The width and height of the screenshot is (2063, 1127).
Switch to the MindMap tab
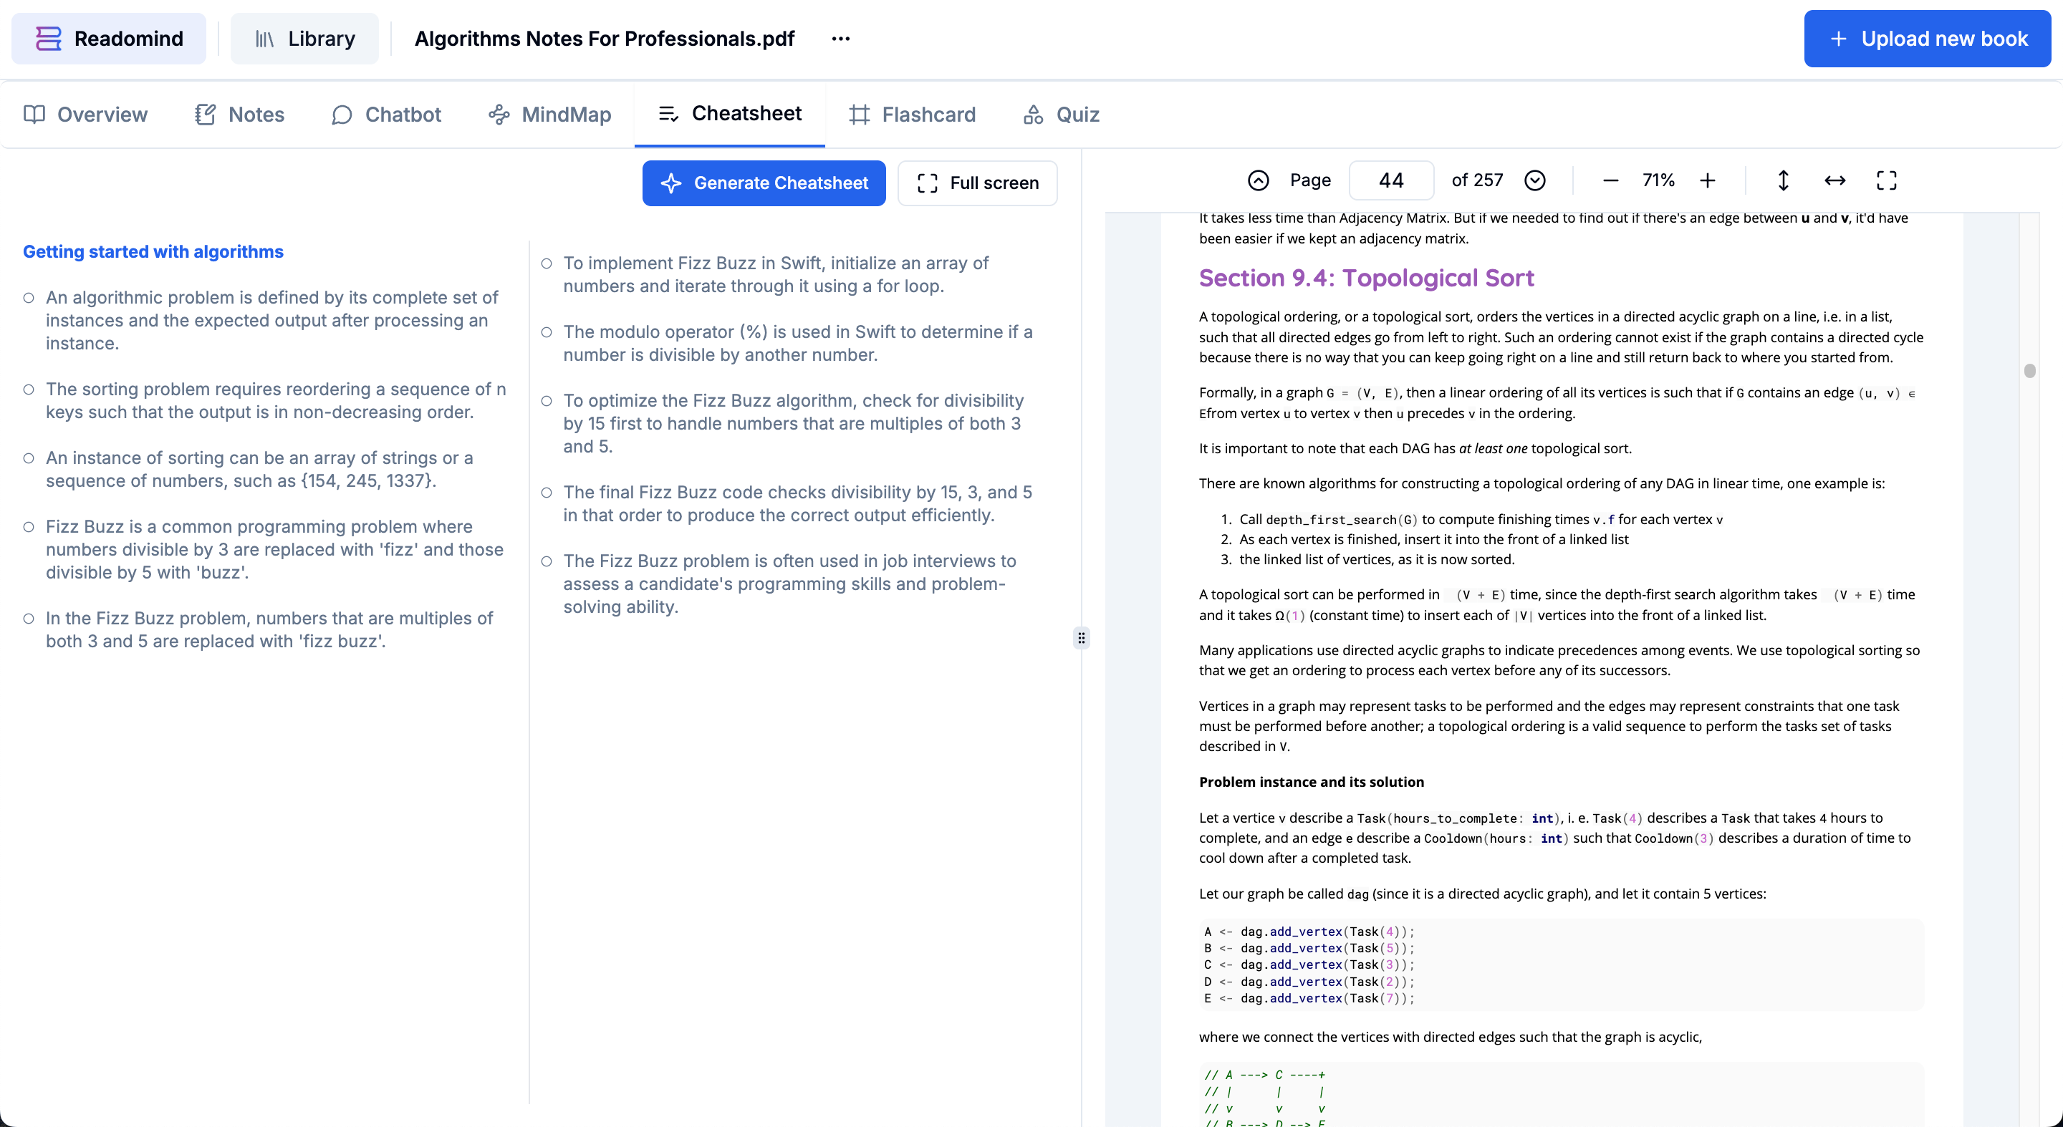[549, 115]
